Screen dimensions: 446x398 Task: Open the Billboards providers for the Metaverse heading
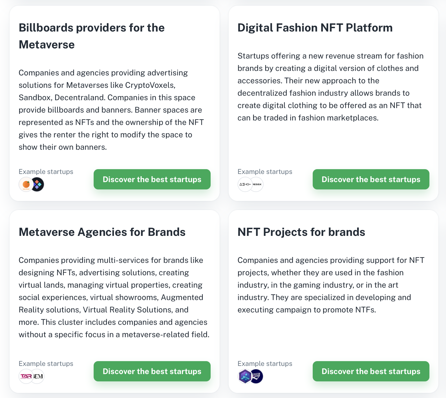click(92, 36)
